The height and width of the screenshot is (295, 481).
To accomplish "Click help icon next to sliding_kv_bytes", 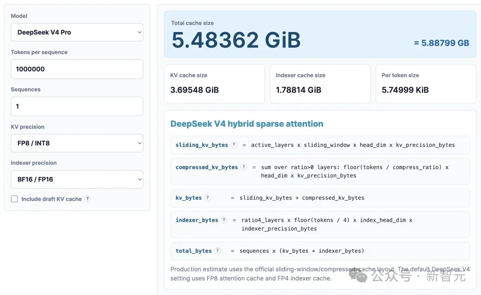I will 234,145.
